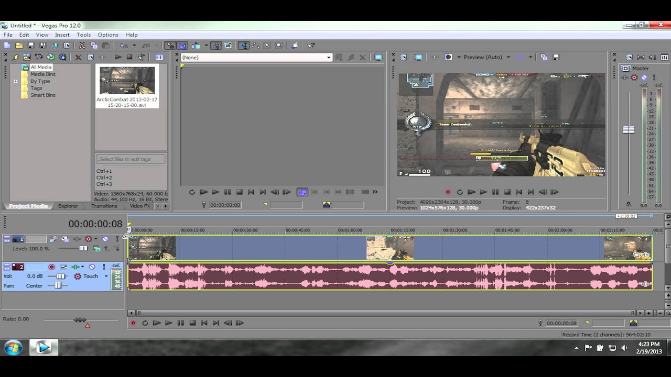Image resolution: width=671 pixels, height=377 pixels.
Task: Switch to the Explorer tab
Action: pos(68,206)
